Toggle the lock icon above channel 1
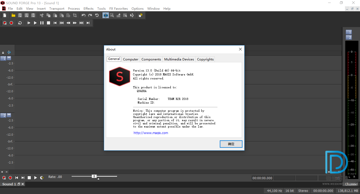360x194 pixels. pyautogui.click(x=3, y=53)
